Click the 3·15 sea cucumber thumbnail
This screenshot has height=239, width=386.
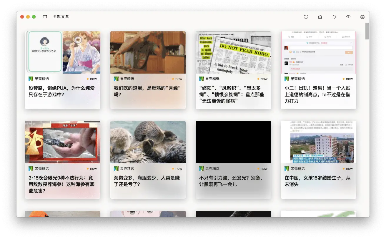coord(63,142)
